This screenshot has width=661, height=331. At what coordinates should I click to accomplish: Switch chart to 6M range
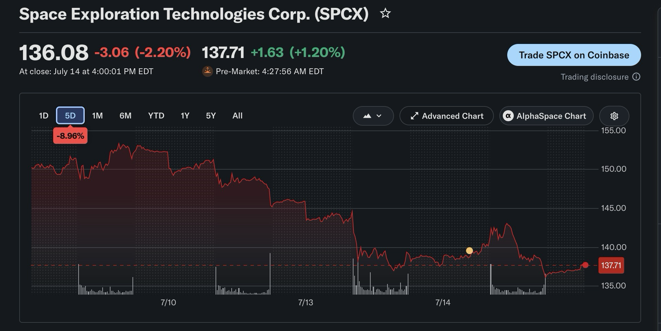pyautogui.click(x=125, y=116)
